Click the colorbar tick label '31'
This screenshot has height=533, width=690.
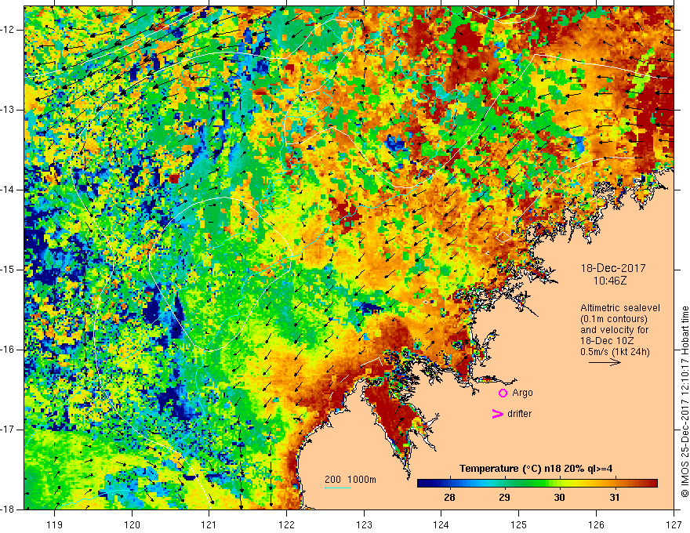pos(614,498)
